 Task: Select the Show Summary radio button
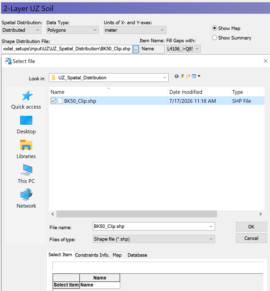(214, 38)
